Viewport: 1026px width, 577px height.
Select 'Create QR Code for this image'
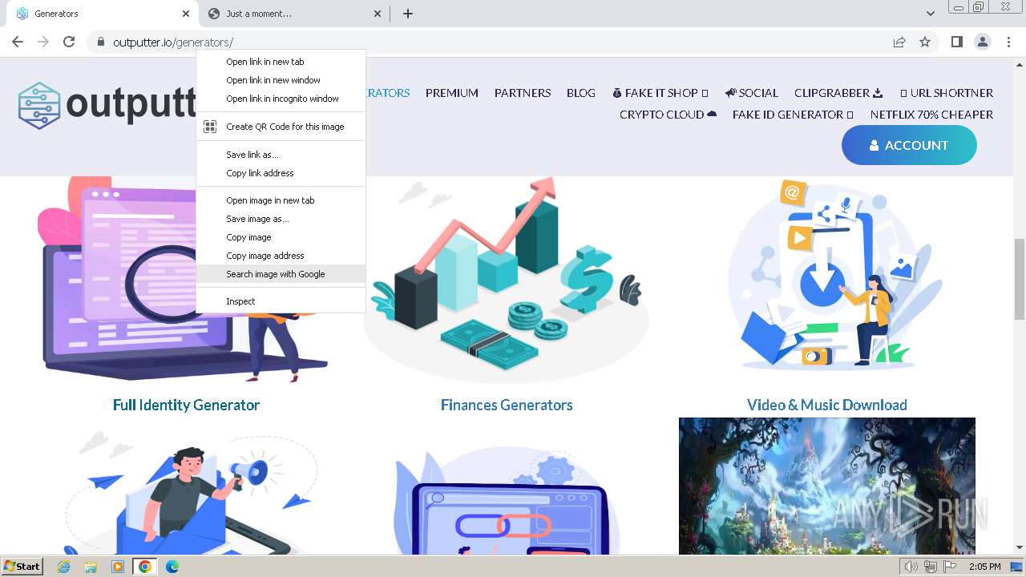pos(281,127)
